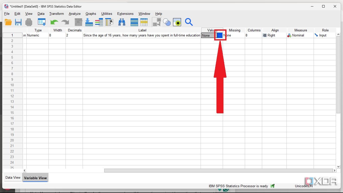Click the vertical scrollbar down arrow

338,167
